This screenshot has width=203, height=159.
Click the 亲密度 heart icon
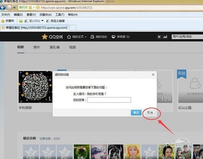(x=113, y=37)
